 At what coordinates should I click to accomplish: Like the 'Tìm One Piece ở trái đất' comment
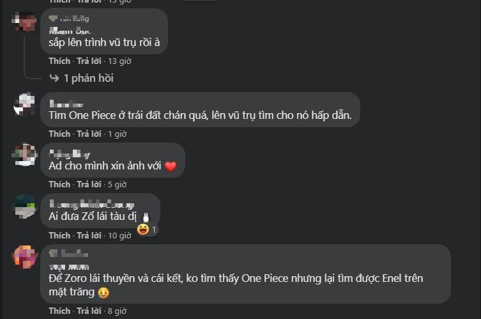tap(59, 134)
